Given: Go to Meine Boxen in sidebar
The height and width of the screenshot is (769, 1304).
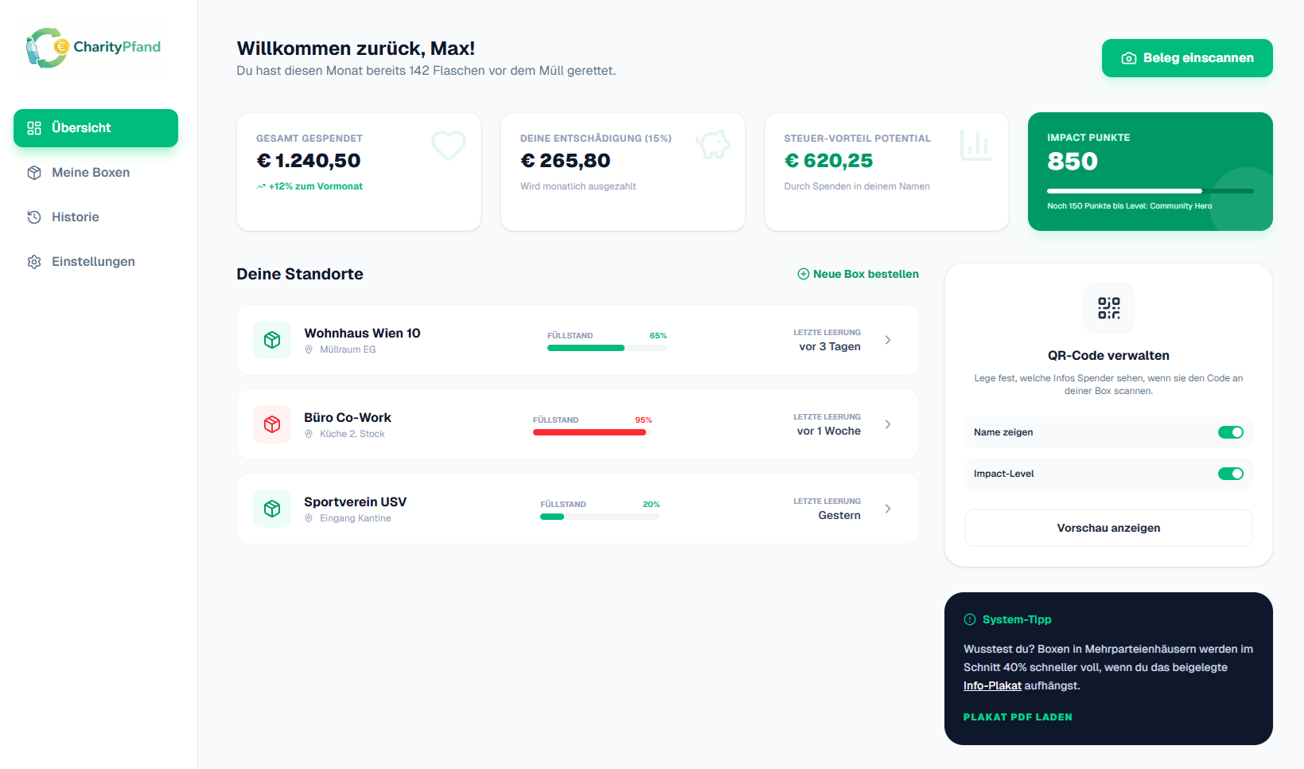Looking at the screenshot, I should (91, 173).
